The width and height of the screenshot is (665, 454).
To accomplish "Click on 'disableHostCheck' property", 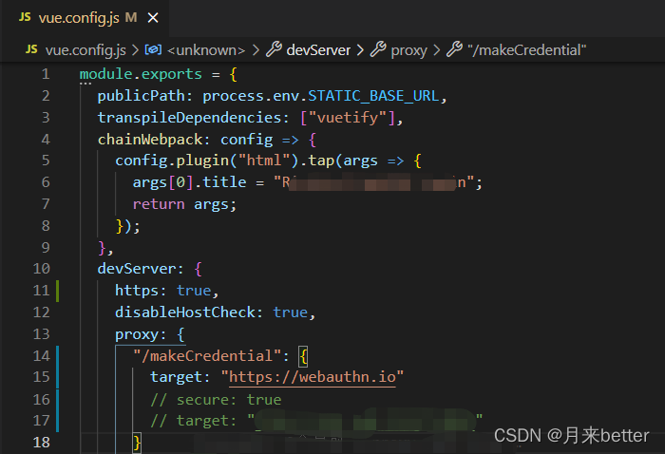I will click(x=185, y=312).
